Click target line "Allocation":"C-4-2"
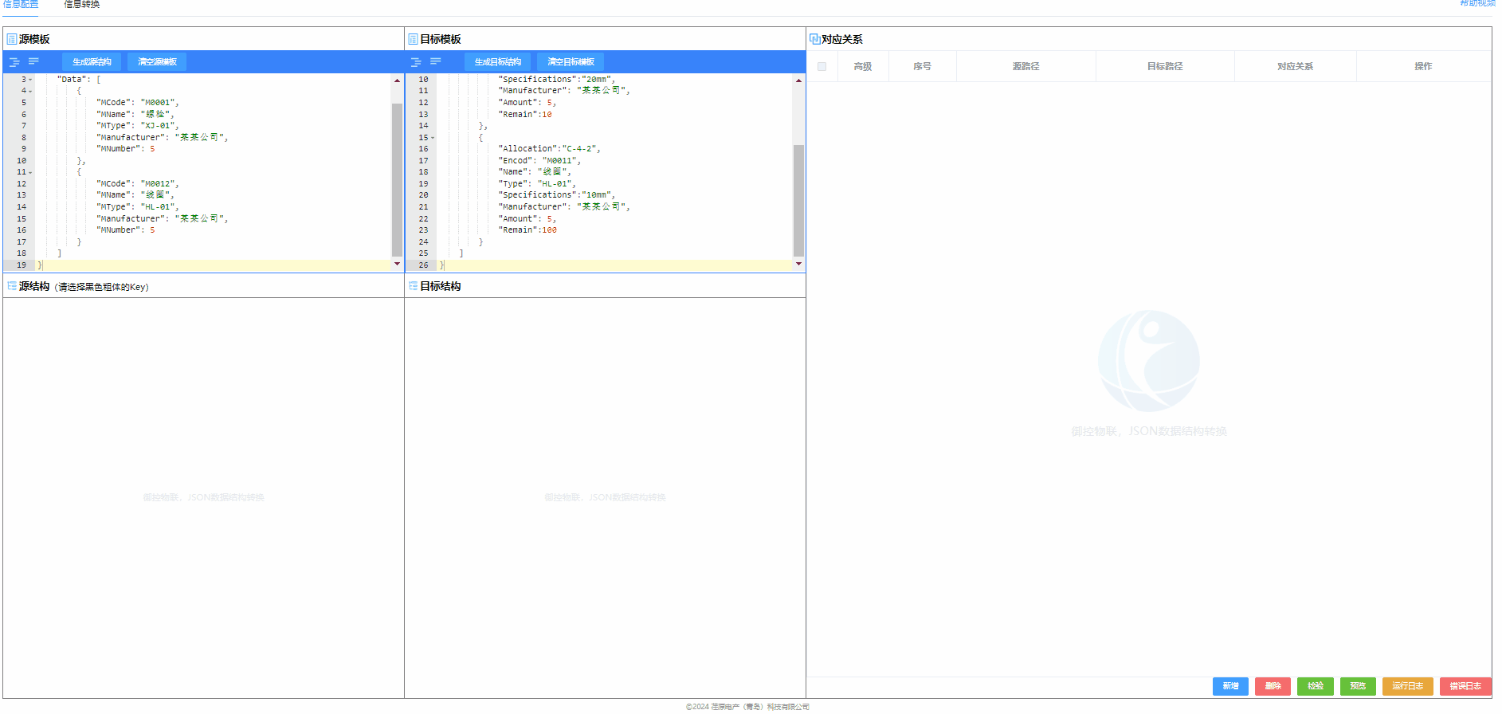Viewport: 1502px width, 714px height. pyautogui.click(x=549, y=149)
